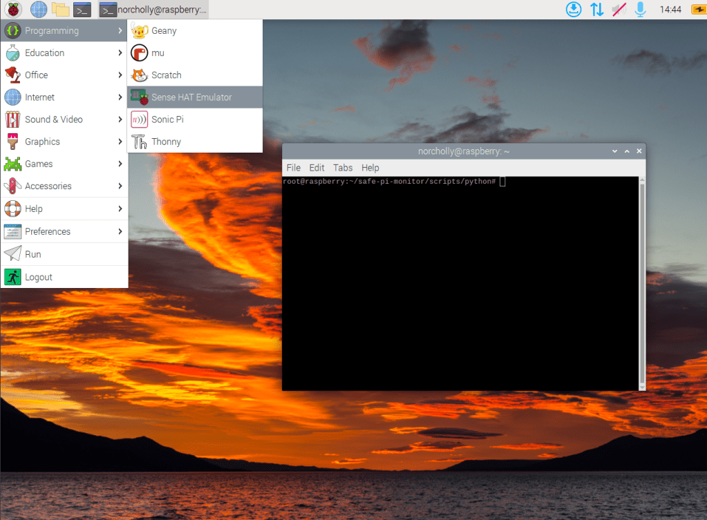
Task: Select Run from the main menu
Action: click(33, 254)
